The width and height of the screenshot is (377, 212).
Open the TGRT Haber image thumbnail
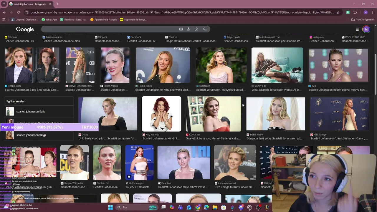(276, 114)
